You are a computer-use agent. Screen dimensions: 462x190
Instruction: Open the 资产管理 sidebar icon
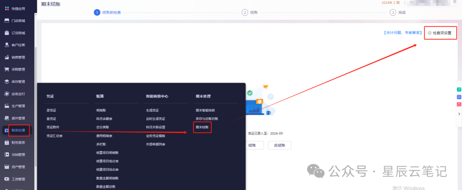point(6,167)
